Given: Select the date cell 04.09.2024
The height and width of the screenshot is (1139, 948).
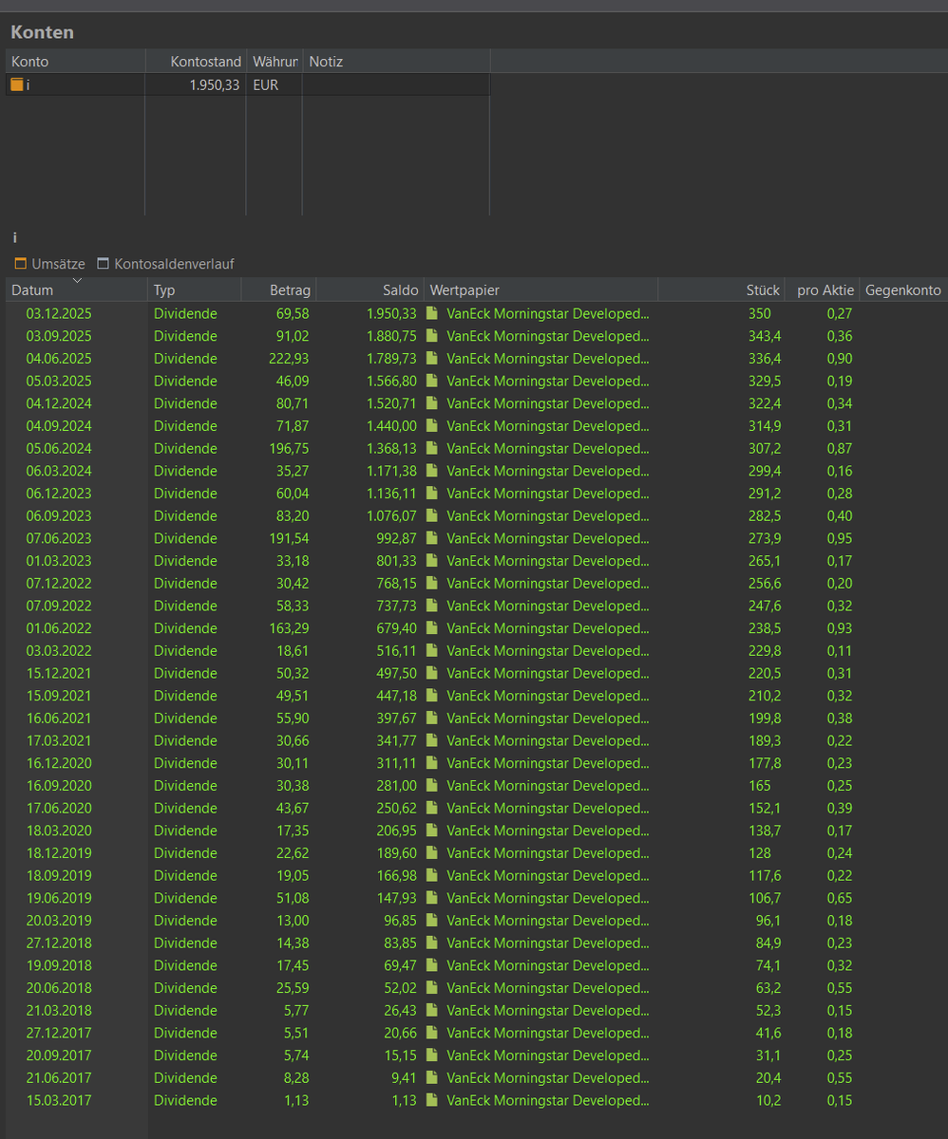Looking at the screenshot, I should (x=59, y=426).
